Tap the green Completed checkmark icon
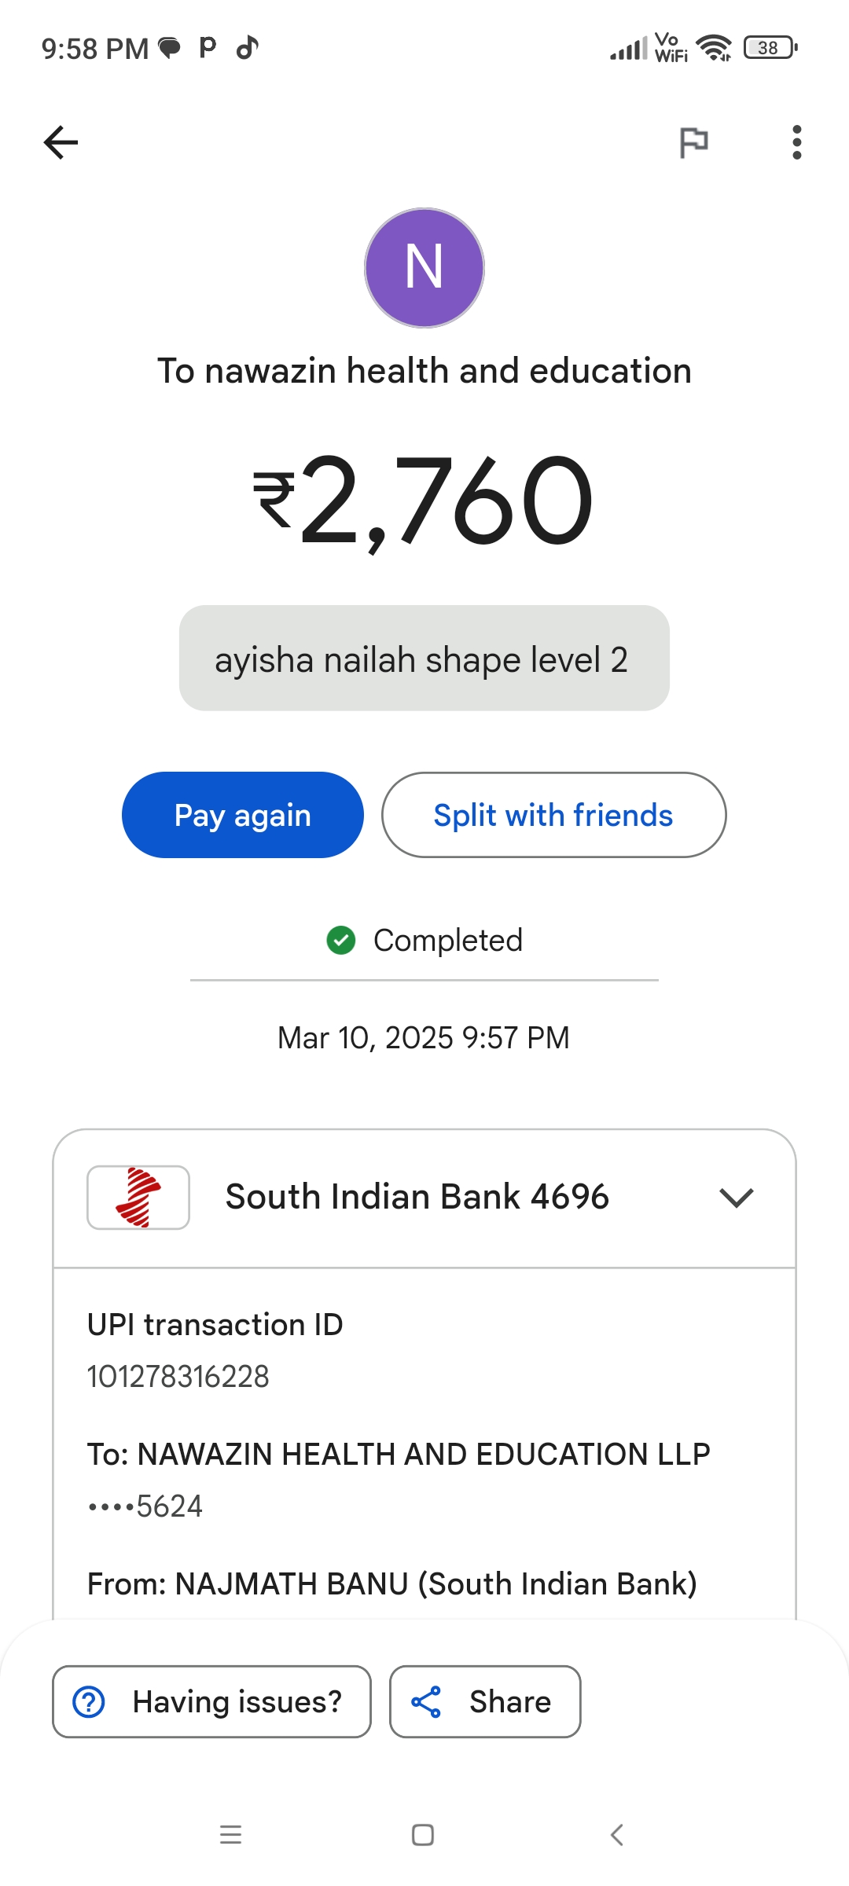 tap(341, 940)
